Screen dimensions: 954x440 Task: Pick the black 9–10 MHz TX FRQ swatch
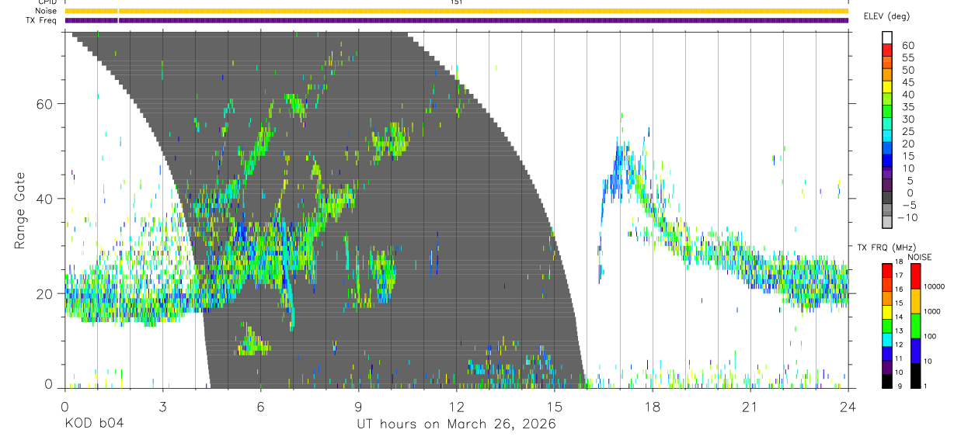888,380
